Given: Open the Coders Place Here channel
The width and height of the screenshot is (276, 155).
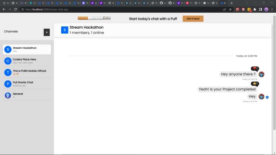Looking at the screenshot, I should pyautogui.click(x=27, y=61).
